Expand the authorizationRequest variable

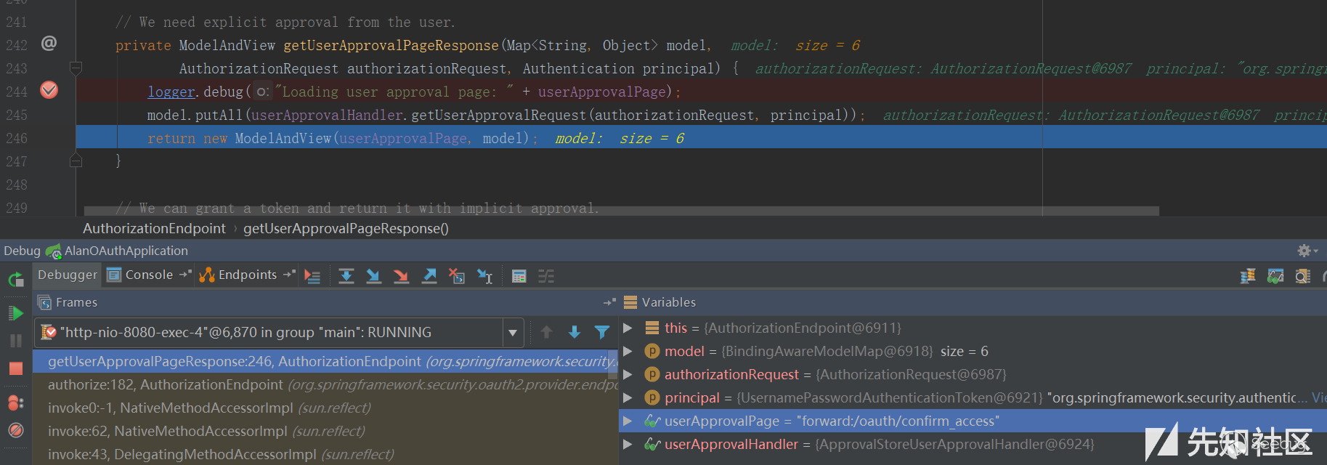628,374
